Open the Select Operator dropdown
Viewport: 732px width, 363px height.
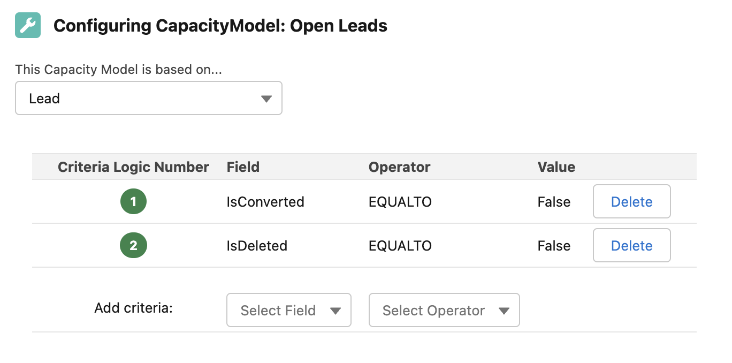pos(444,310)
